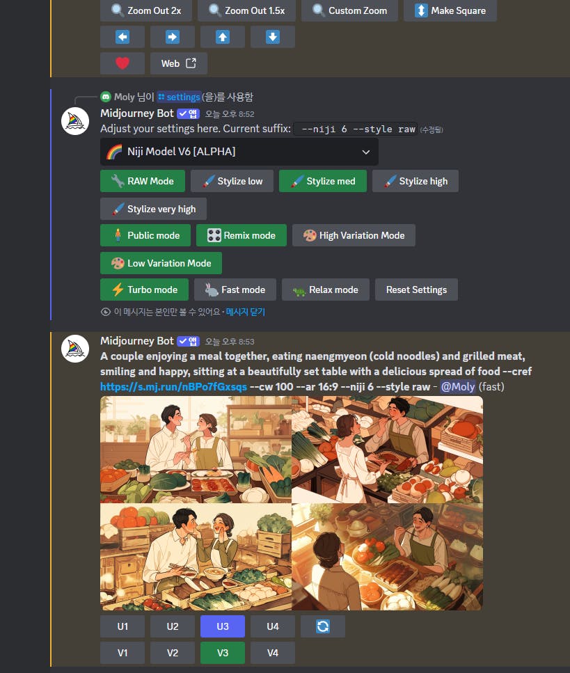
Task: Open the generated image grid thumbnail
Action: pos(292,503)
